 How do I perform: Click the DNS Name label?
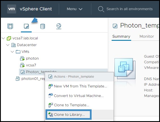[152, 79]
